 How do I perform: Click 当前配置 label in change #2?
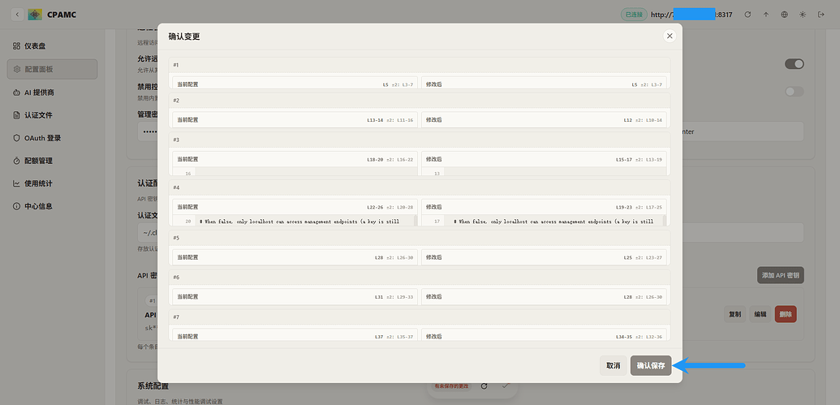(x=187, y=120)
